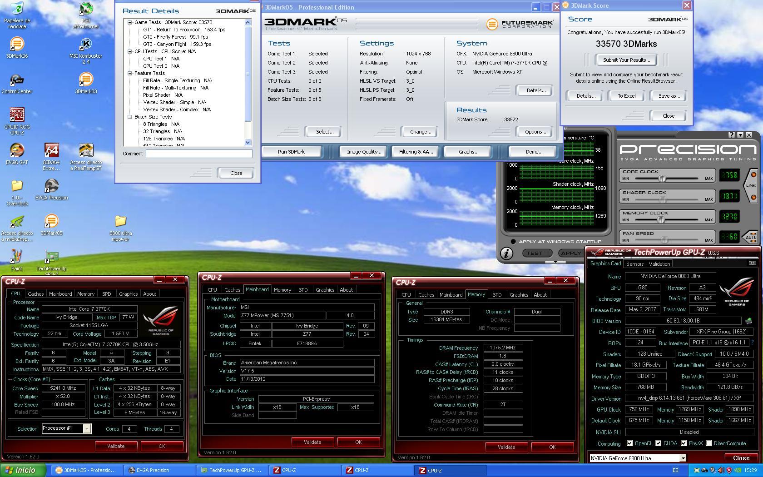Switch to the Caches tab in first CPU-Z
The image size is (763, 477).
tap(35, 294)
